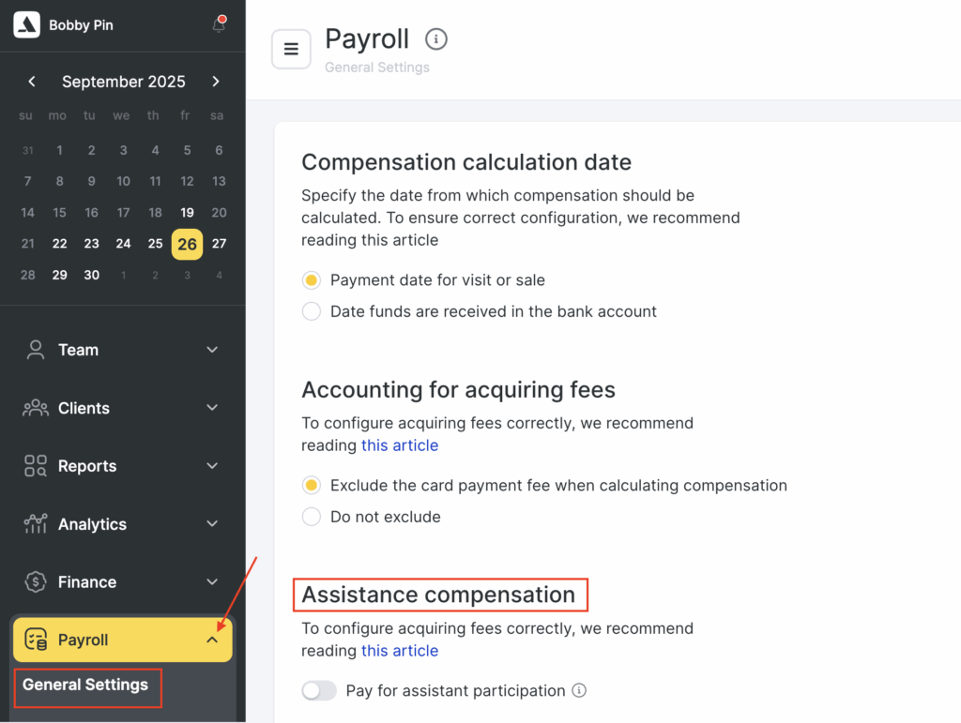The image size is (961, 723).
Task: Select Payment date for visit or sale
Action: pyautogui.click(x=312, y=280)
